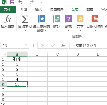Select cell A5 containing 4
Screen dimensions: 107x105
pyautogui.click(x=17, y=79)
